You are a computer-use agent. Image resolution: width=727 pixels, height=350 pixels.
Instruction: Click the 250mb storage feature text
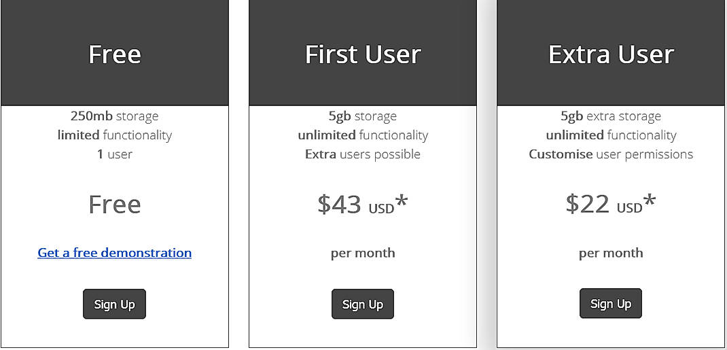(x=114, y=116)
